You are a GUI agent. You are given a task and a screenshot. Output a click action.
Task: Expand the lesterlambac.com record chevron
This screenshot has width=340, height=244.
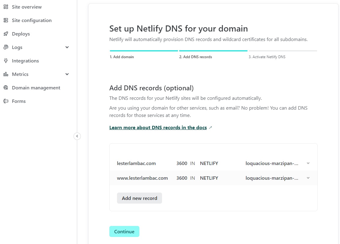(308, 163)
